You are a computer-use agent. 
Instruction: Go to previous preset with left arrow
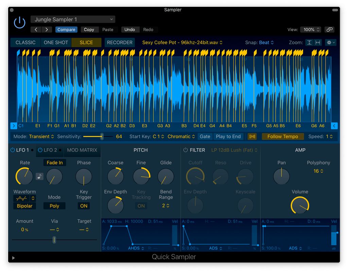[36, 29]
